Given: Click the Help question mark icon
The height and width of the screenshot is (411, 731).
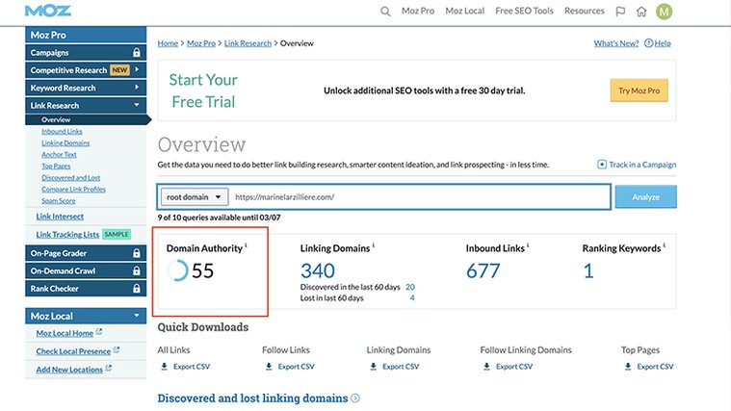Looking at the screenshot, I should coord(648,43).
